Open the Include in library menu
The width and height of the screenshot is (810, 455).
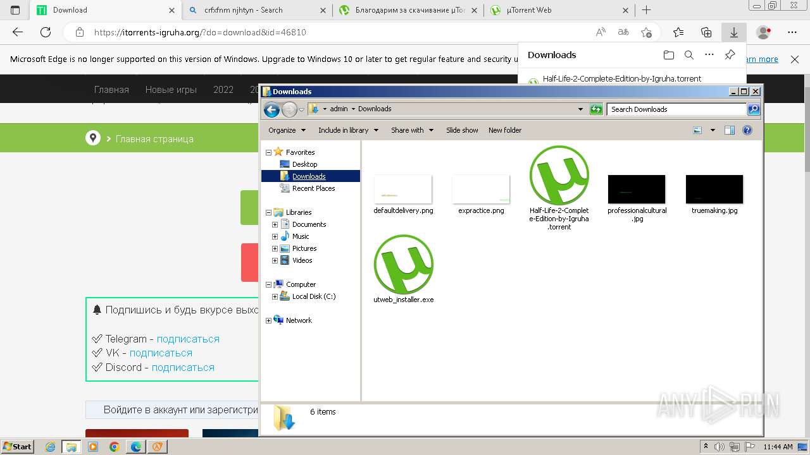(348, 130)
